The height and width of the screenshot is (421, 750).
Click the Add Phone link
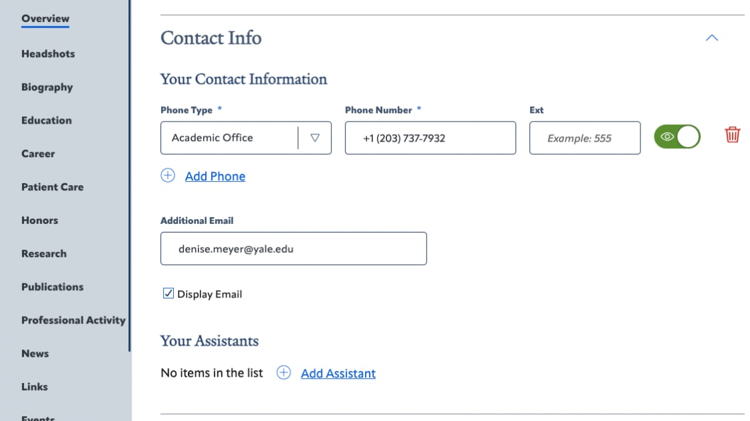coord(215,176)
